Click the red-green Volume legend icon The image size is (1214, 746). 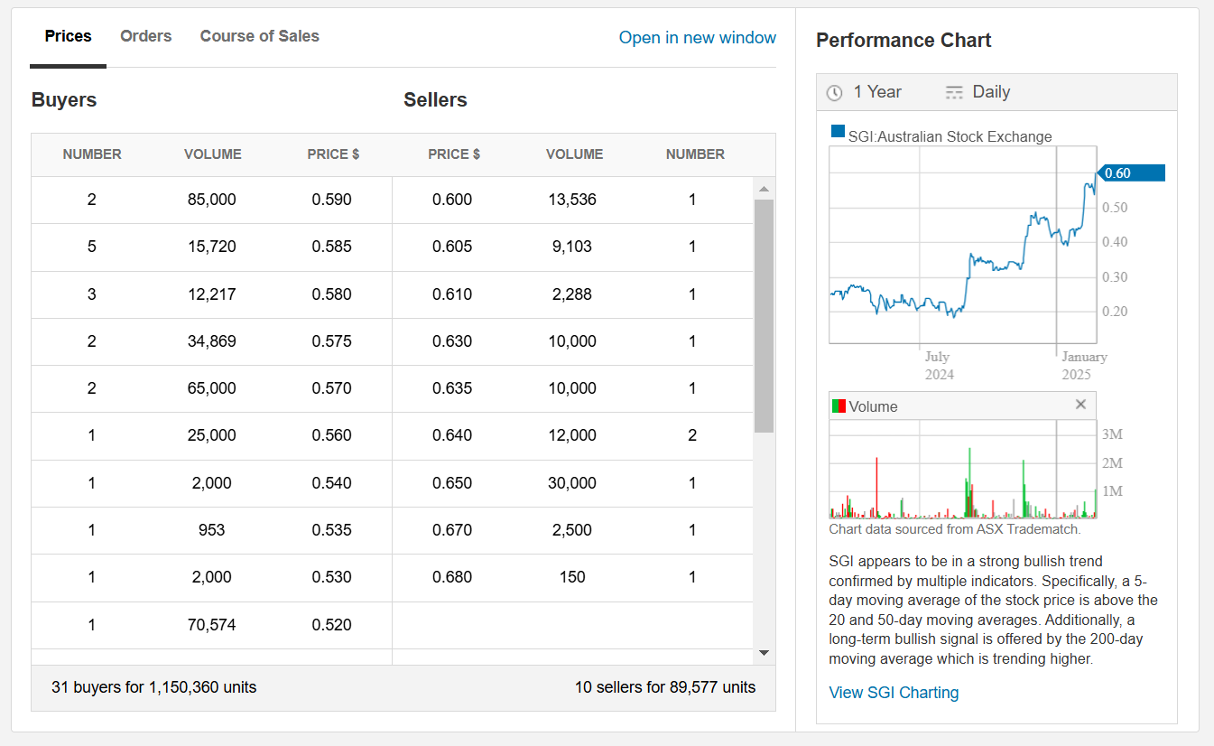coord(839,406)
